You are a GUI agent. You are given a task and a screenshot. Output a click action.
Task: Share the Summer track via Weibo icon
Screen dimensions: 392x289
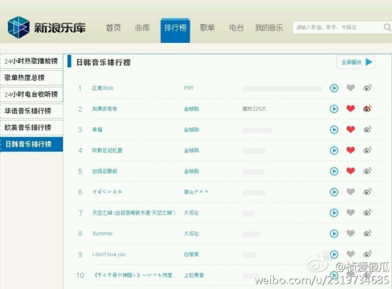367,233
